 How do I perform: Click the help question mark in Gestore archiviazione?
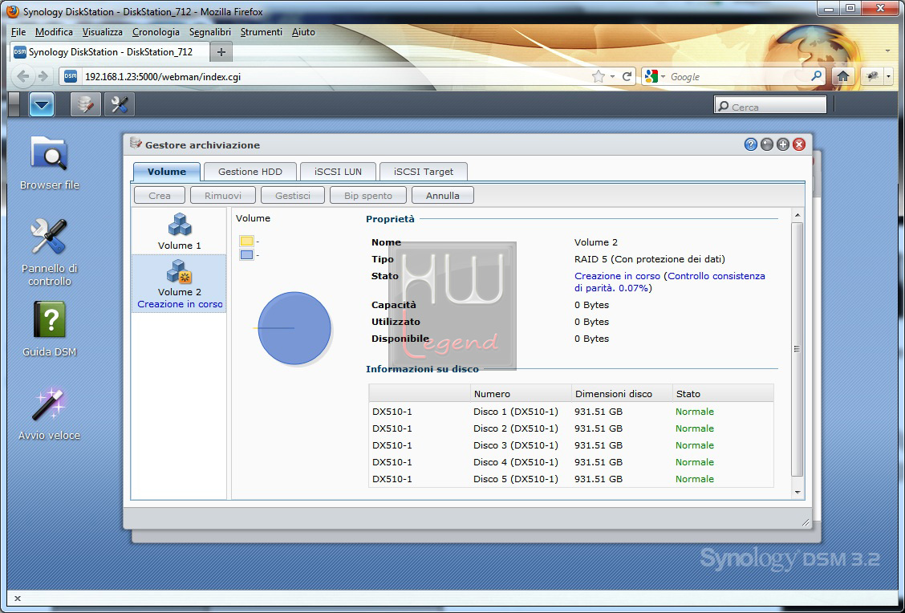pyautogui.click(x=750, y=144)
